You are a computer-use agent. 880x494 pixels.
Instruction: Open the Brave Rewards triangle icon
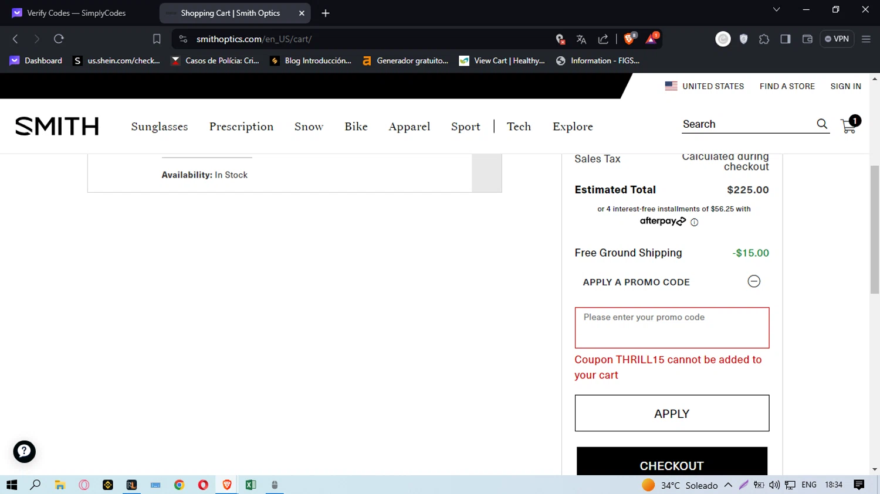[x=652, y=39]
